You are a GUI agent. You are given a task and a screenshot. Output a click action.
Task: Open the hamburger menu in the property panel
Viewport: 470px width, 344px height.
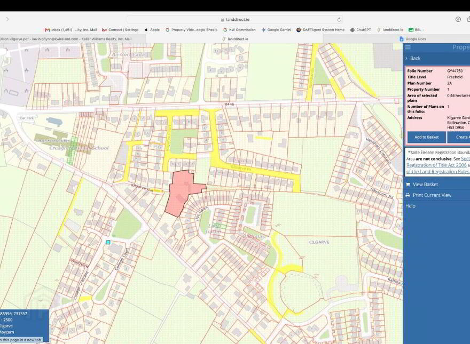click(408, 47)
